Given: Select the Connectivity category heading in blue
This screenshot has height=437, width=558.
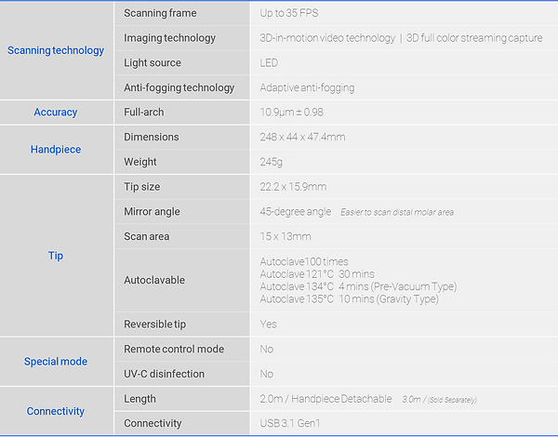Looking at the screenshot, I should point(56,411).
